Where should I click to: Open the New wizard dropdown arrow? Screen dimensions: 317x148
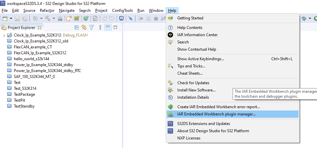click(11, 18)
